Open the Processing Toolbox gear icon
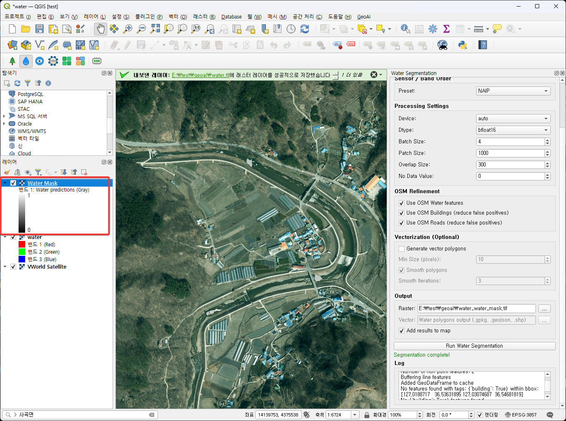This screenshot has height=421, width=566. tap(433, 29)
